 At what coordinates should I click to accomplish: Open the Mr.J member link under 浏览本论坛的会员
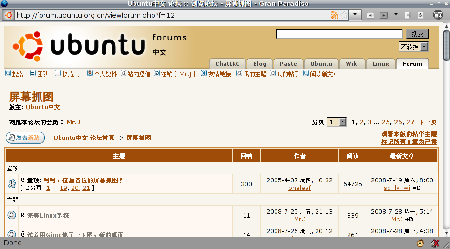click(73, 122)
